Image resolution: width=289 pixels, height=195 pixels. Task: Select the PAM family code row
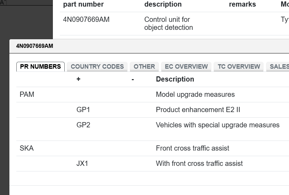pos(27,94)
